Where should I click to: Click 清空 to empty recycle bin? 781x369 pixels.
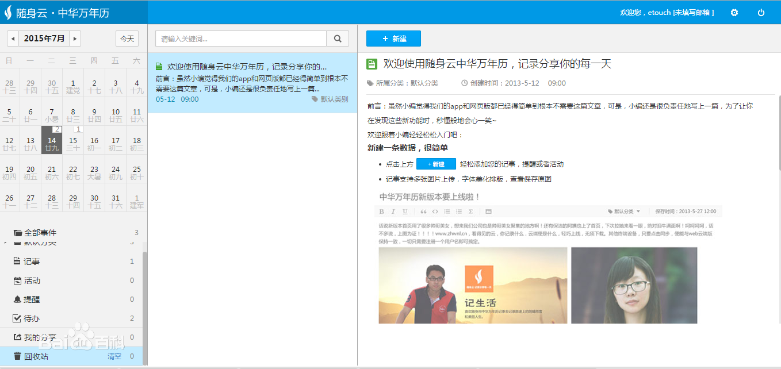tap(114, 356)
